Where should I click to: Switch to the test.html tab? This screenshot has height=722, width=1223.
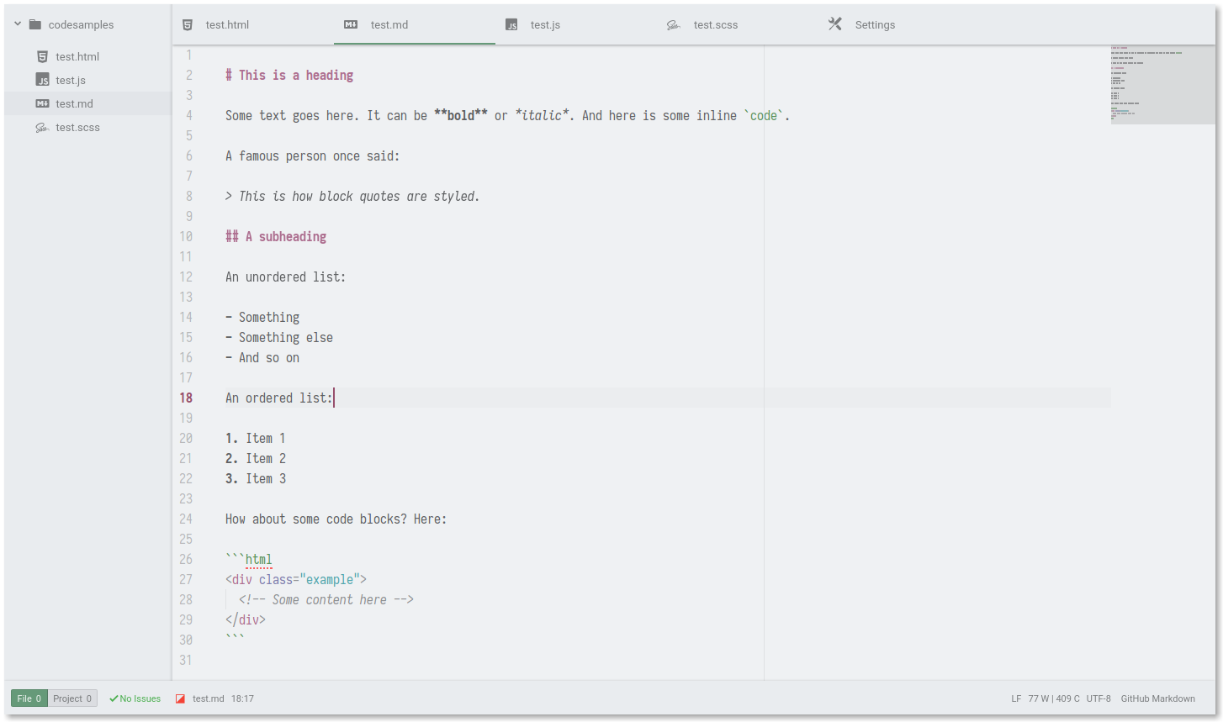pyautogui.click(x=252, y=25)
